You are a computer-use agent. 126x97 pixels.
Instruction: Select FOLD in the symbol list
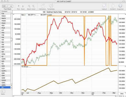click(x=5, y=23)
